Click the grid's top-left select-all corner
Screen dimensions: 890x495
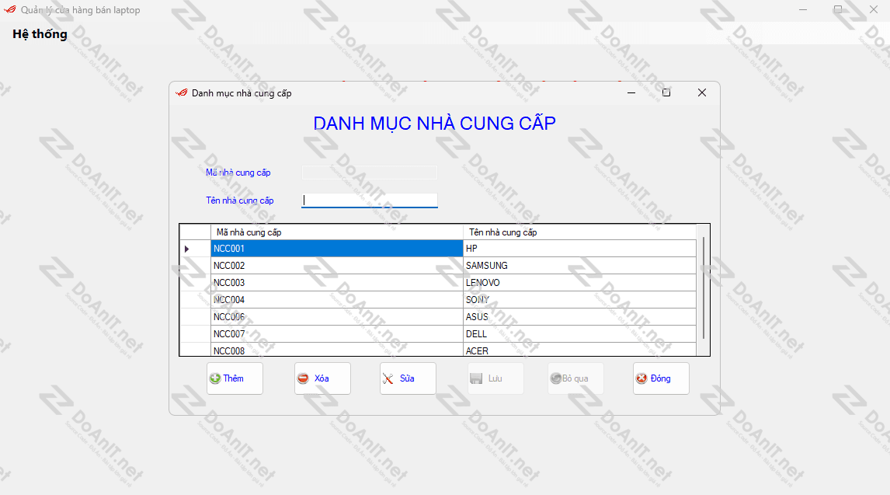coord(195,232)
